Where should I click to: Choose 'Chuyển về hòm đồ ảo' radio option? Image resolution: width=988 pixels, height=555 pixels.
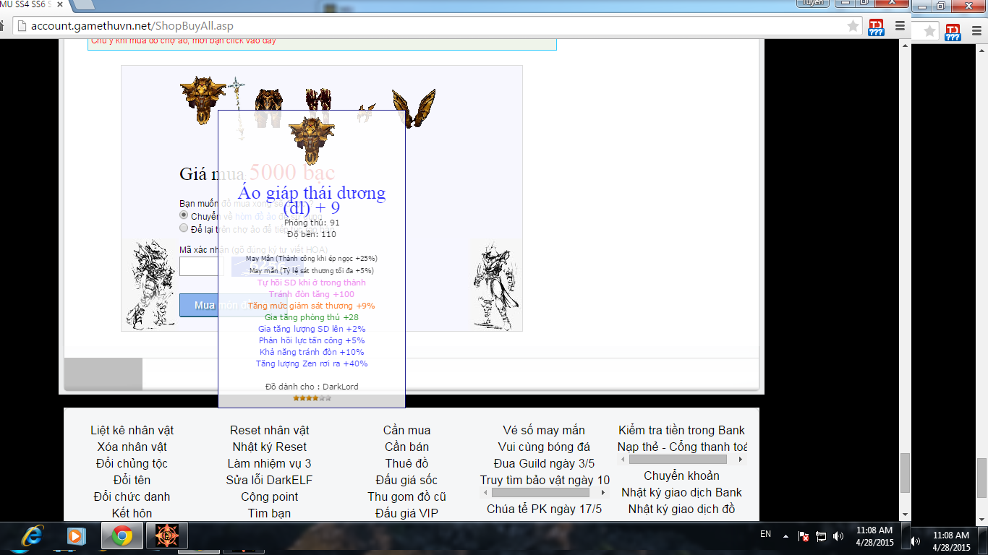click(184, 215)
